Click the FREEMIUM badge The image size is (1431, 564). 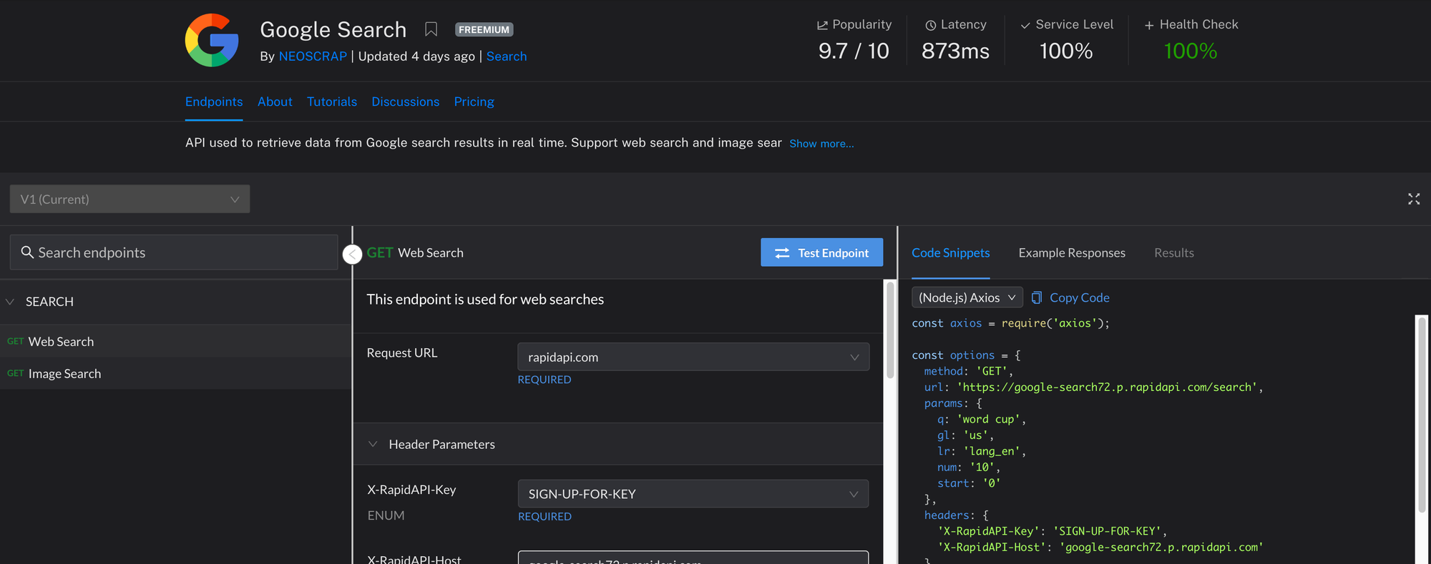click(x=484, y=29)
